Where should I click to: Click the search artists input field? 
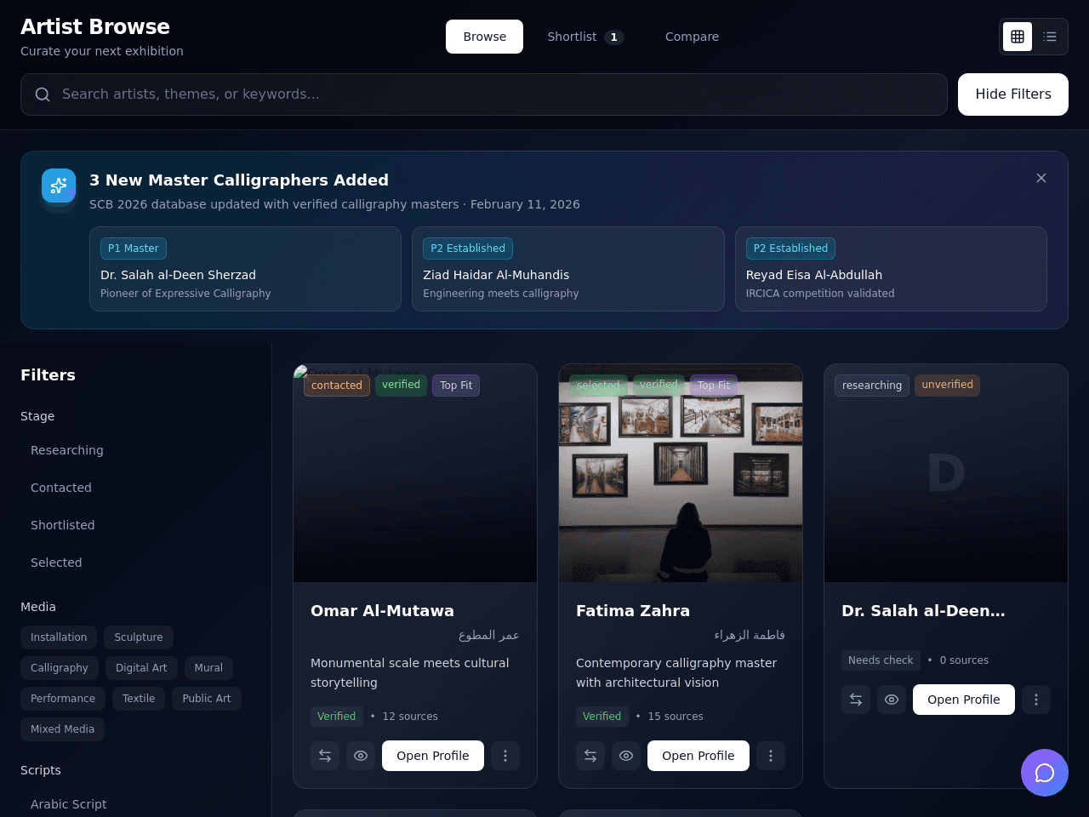[x=484, y=94]
